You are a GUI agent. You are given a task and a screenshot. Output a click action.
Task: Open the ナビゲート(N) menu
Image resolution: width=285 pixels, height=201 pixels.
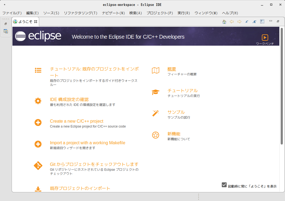pos(113,13)
